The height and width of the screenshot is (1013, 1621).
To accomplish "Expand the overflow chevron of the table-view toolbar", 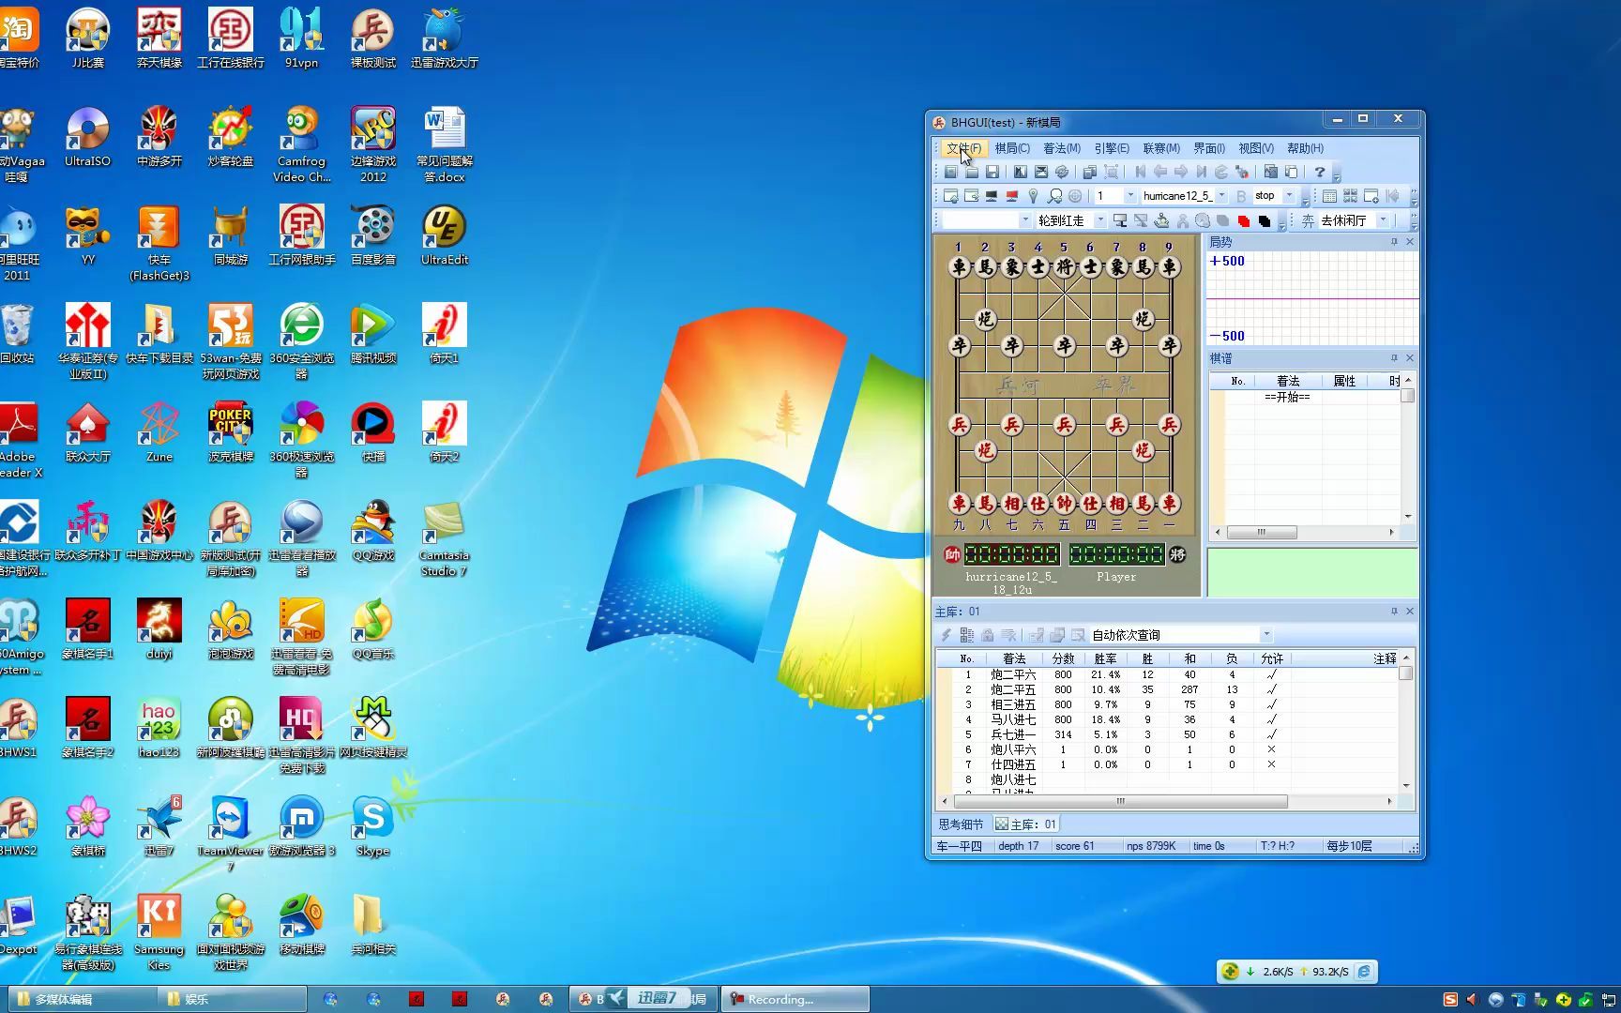I will (x=1415, y=196).
